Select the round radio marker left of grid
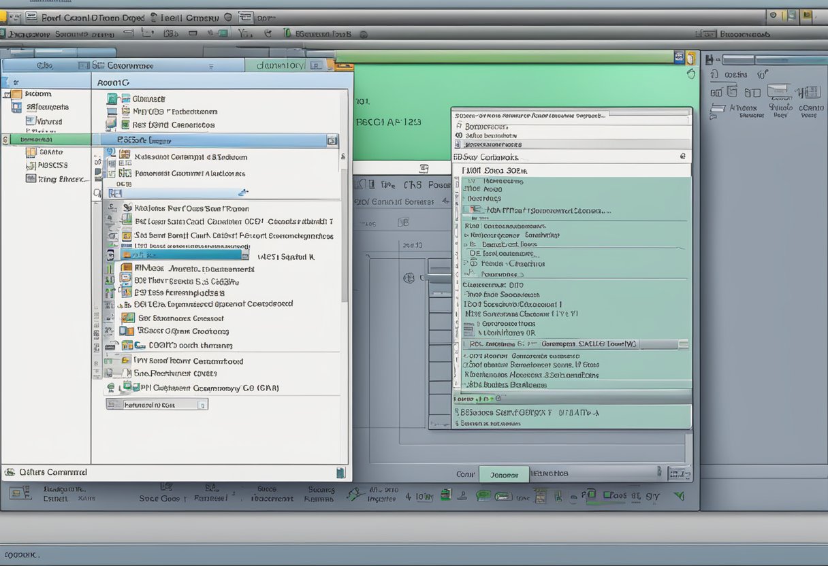The width and height of the screenshot is (828, 566). (409, 278)
